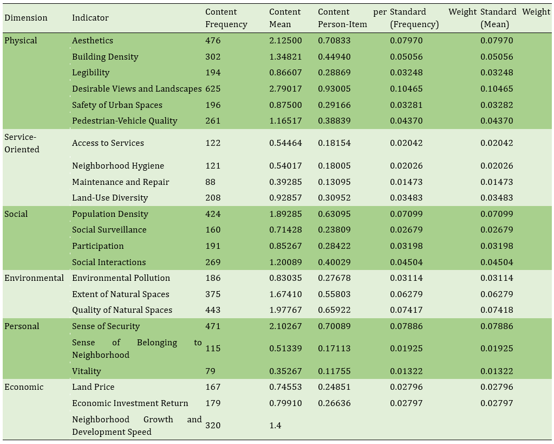
Task: Select the 'Content Frequency' column header
Action: pyautogui.click(x=226, y=18)
